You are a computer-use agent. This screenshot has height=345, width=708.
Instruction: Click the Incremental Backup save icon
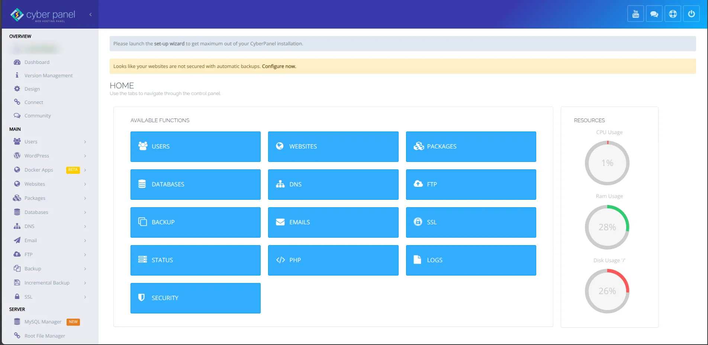tap(17, 283)
